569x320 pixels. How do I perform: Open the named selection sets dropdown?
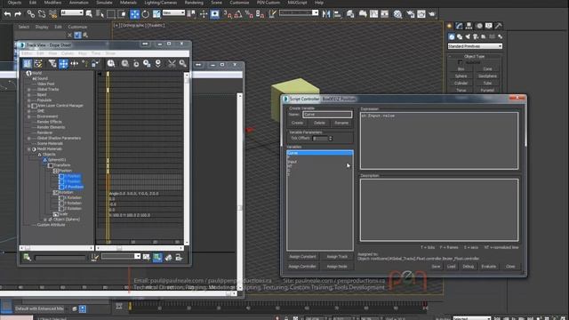(x=299, y=12)
